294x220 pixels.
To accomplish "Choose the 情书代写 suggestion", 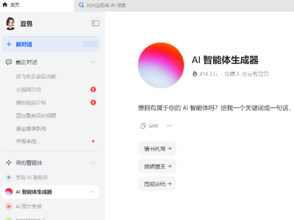I will (157, 148).
